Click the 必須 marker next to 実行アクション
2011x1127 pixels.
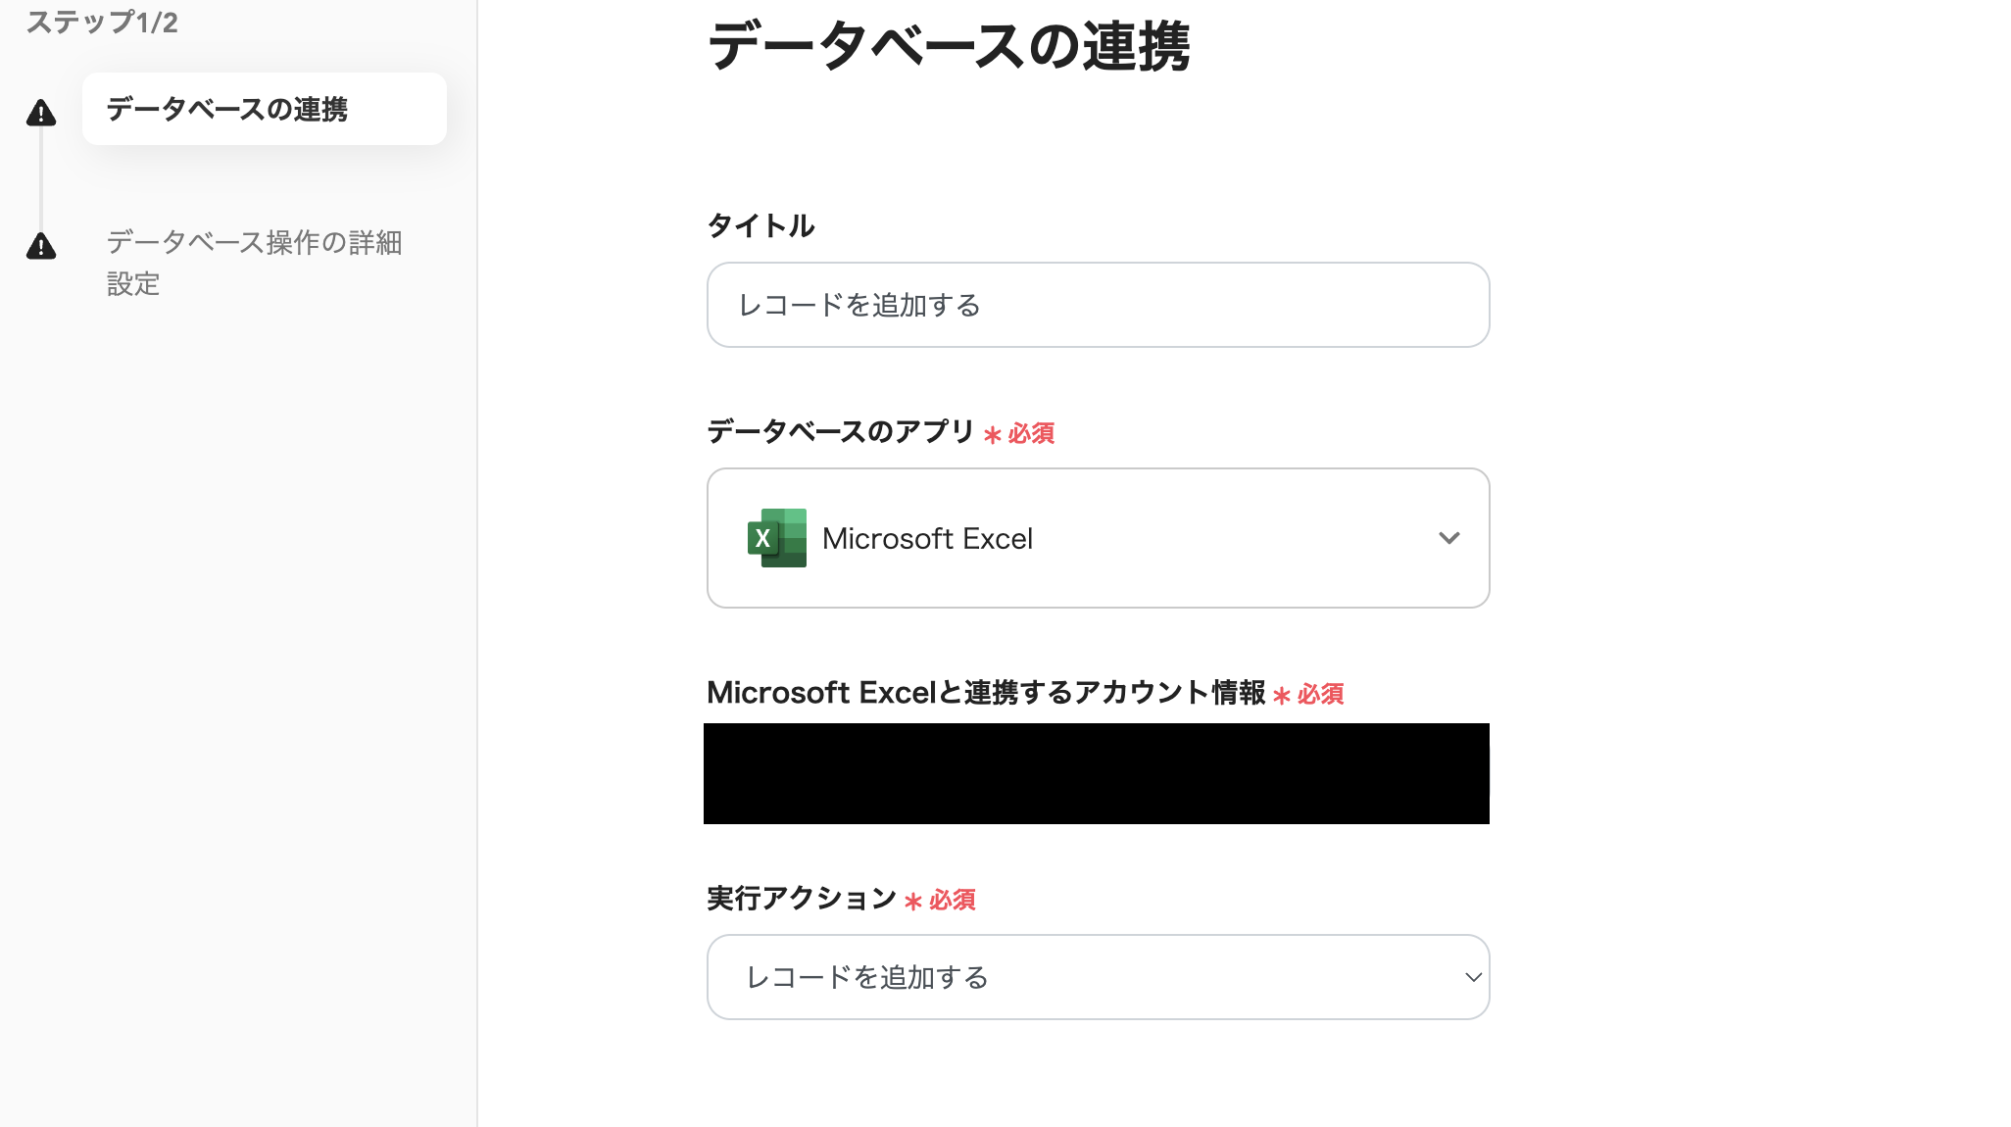(x=951, y=900)
